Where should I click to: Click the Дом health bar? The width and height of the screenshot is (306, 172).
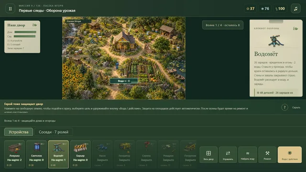(25, 32)
